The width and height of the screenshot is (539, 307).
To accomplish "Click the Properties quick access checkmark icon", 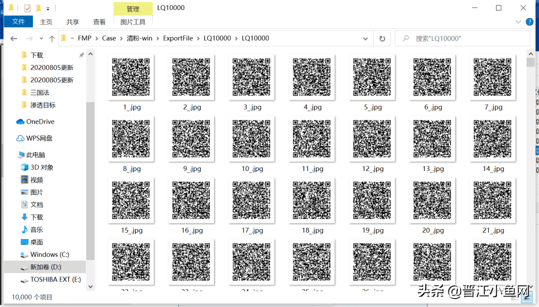I will coord(27,8).
